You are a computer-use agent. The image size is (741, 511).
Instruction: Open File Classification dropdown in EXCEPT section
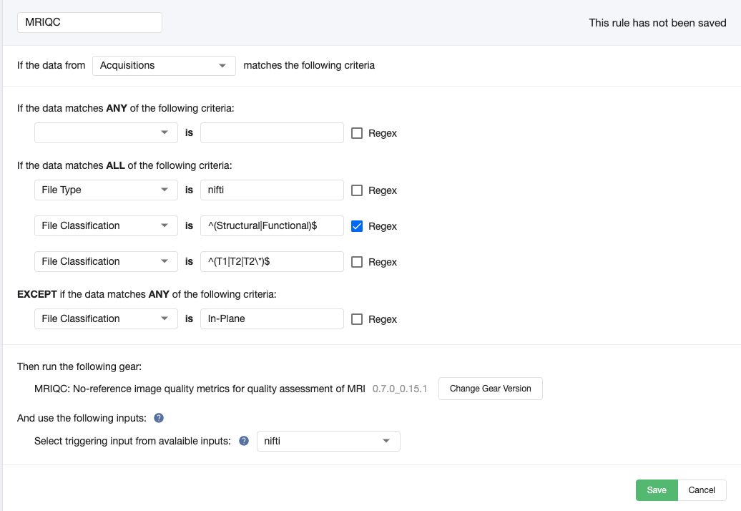106,319
